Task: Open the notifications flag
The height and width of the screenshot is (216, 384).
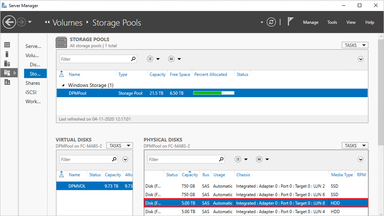Action: click(x=290, y=21)
